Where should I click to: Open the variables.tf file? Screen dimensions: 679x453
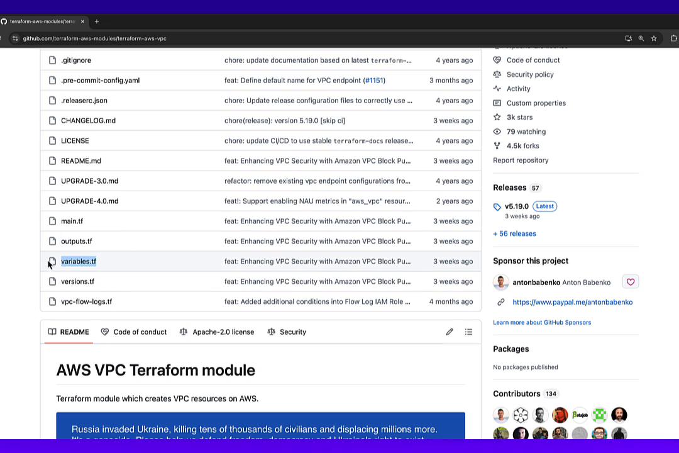pyautogui.click(x=79, y=261)
